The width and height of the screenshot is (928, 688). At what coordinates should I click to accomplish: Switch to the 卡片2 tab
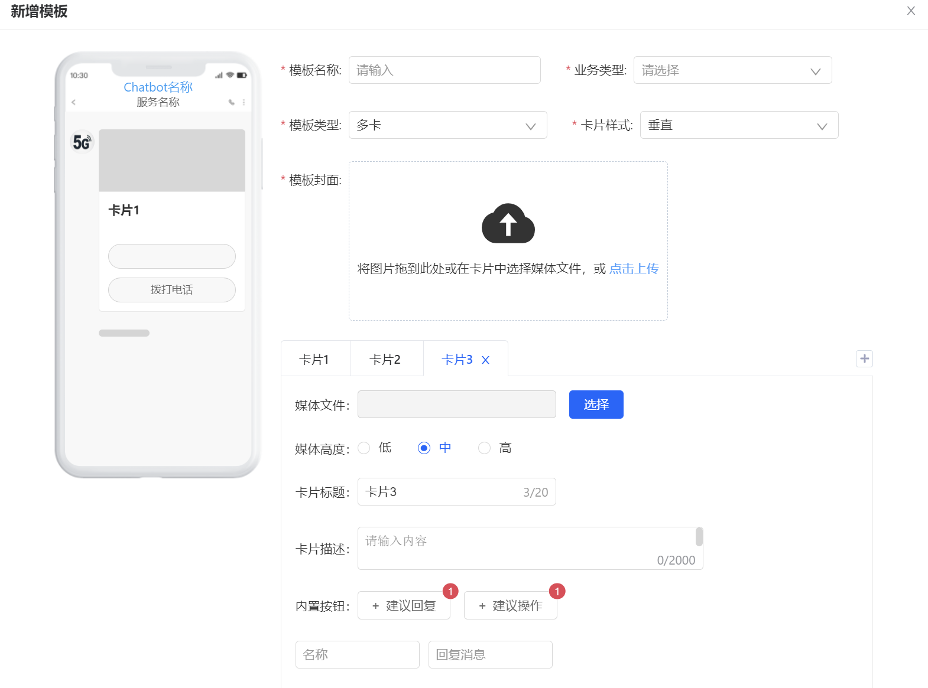[385, 359]
